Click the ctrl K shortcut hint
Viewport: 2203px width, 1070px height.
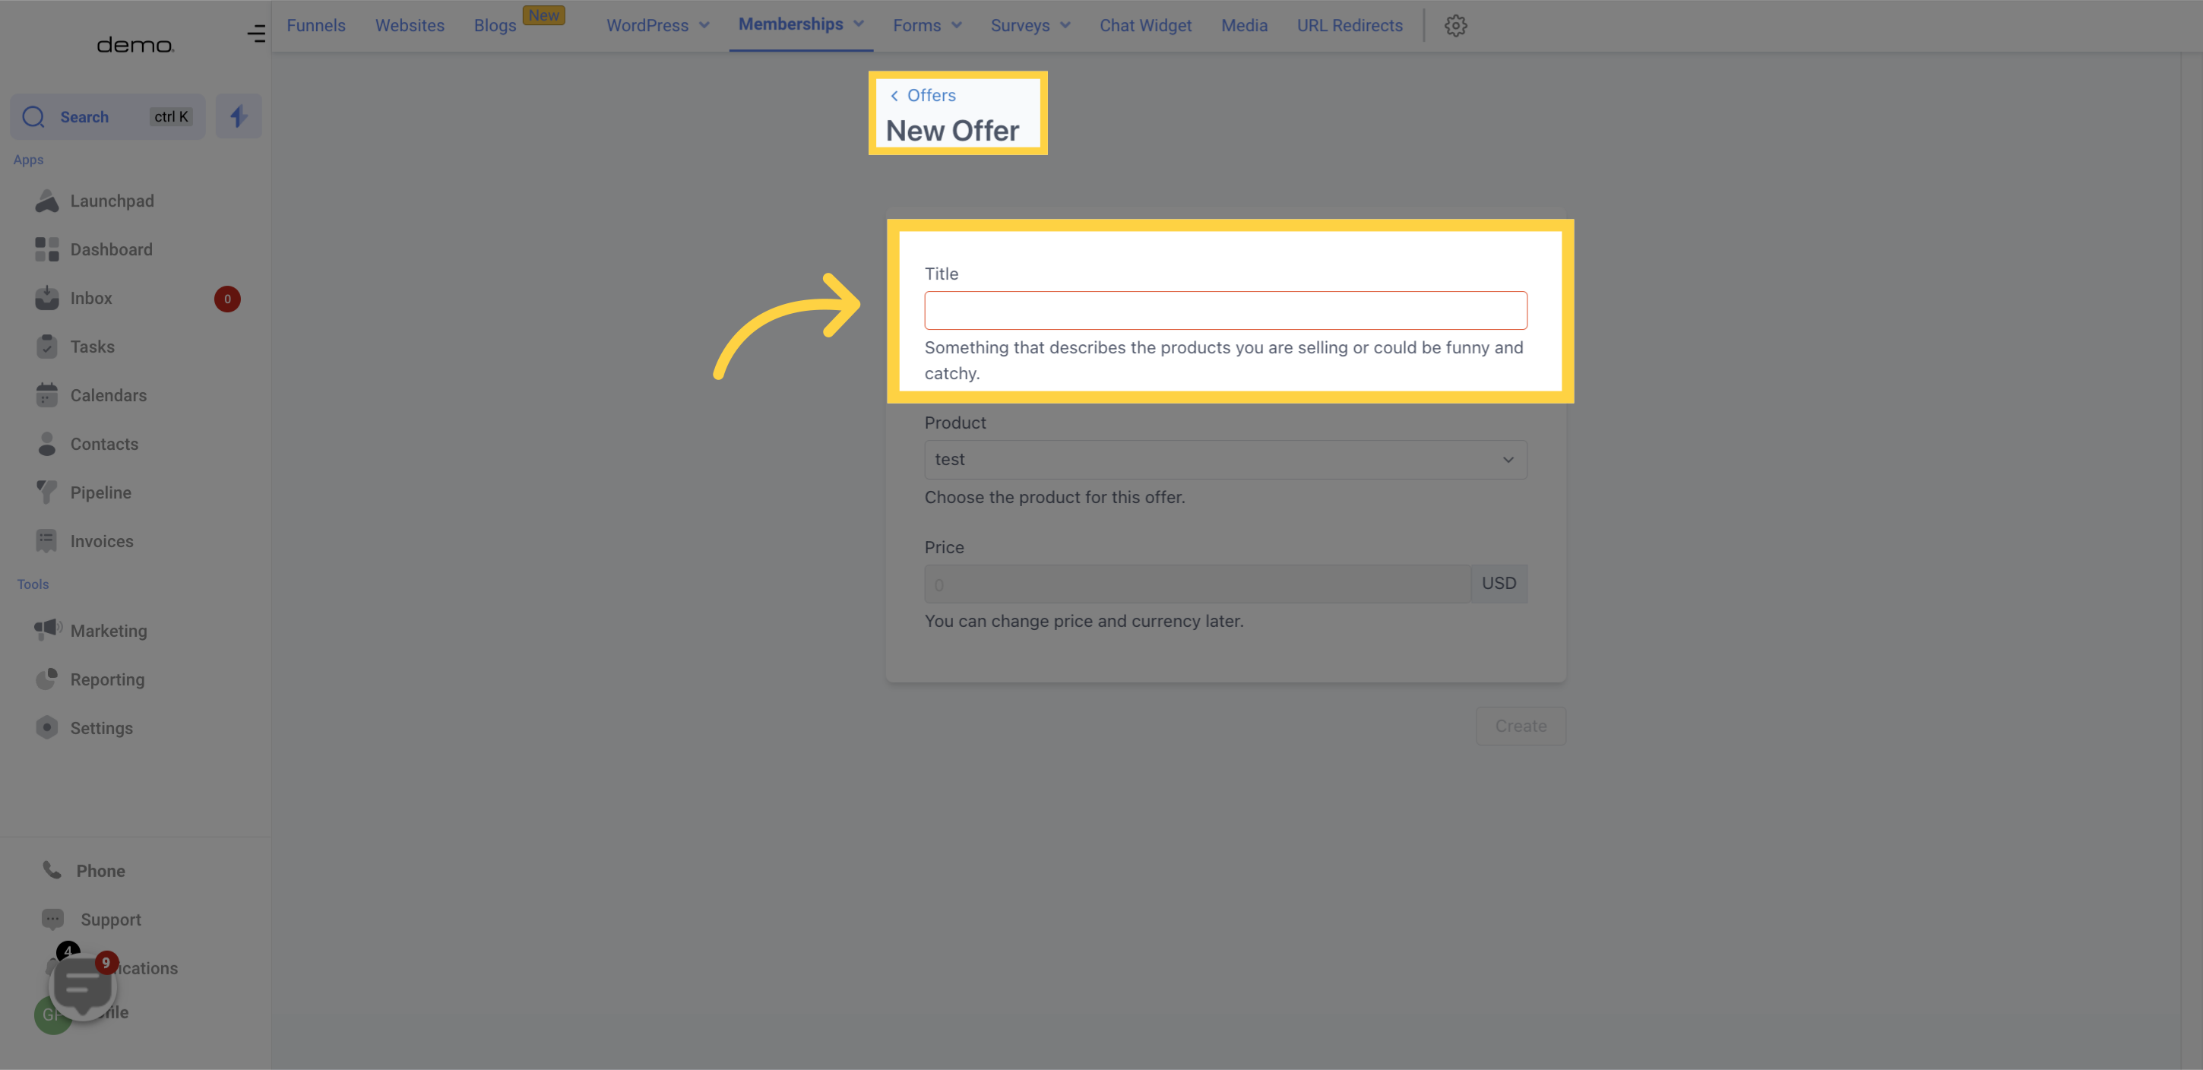[171, 117]
